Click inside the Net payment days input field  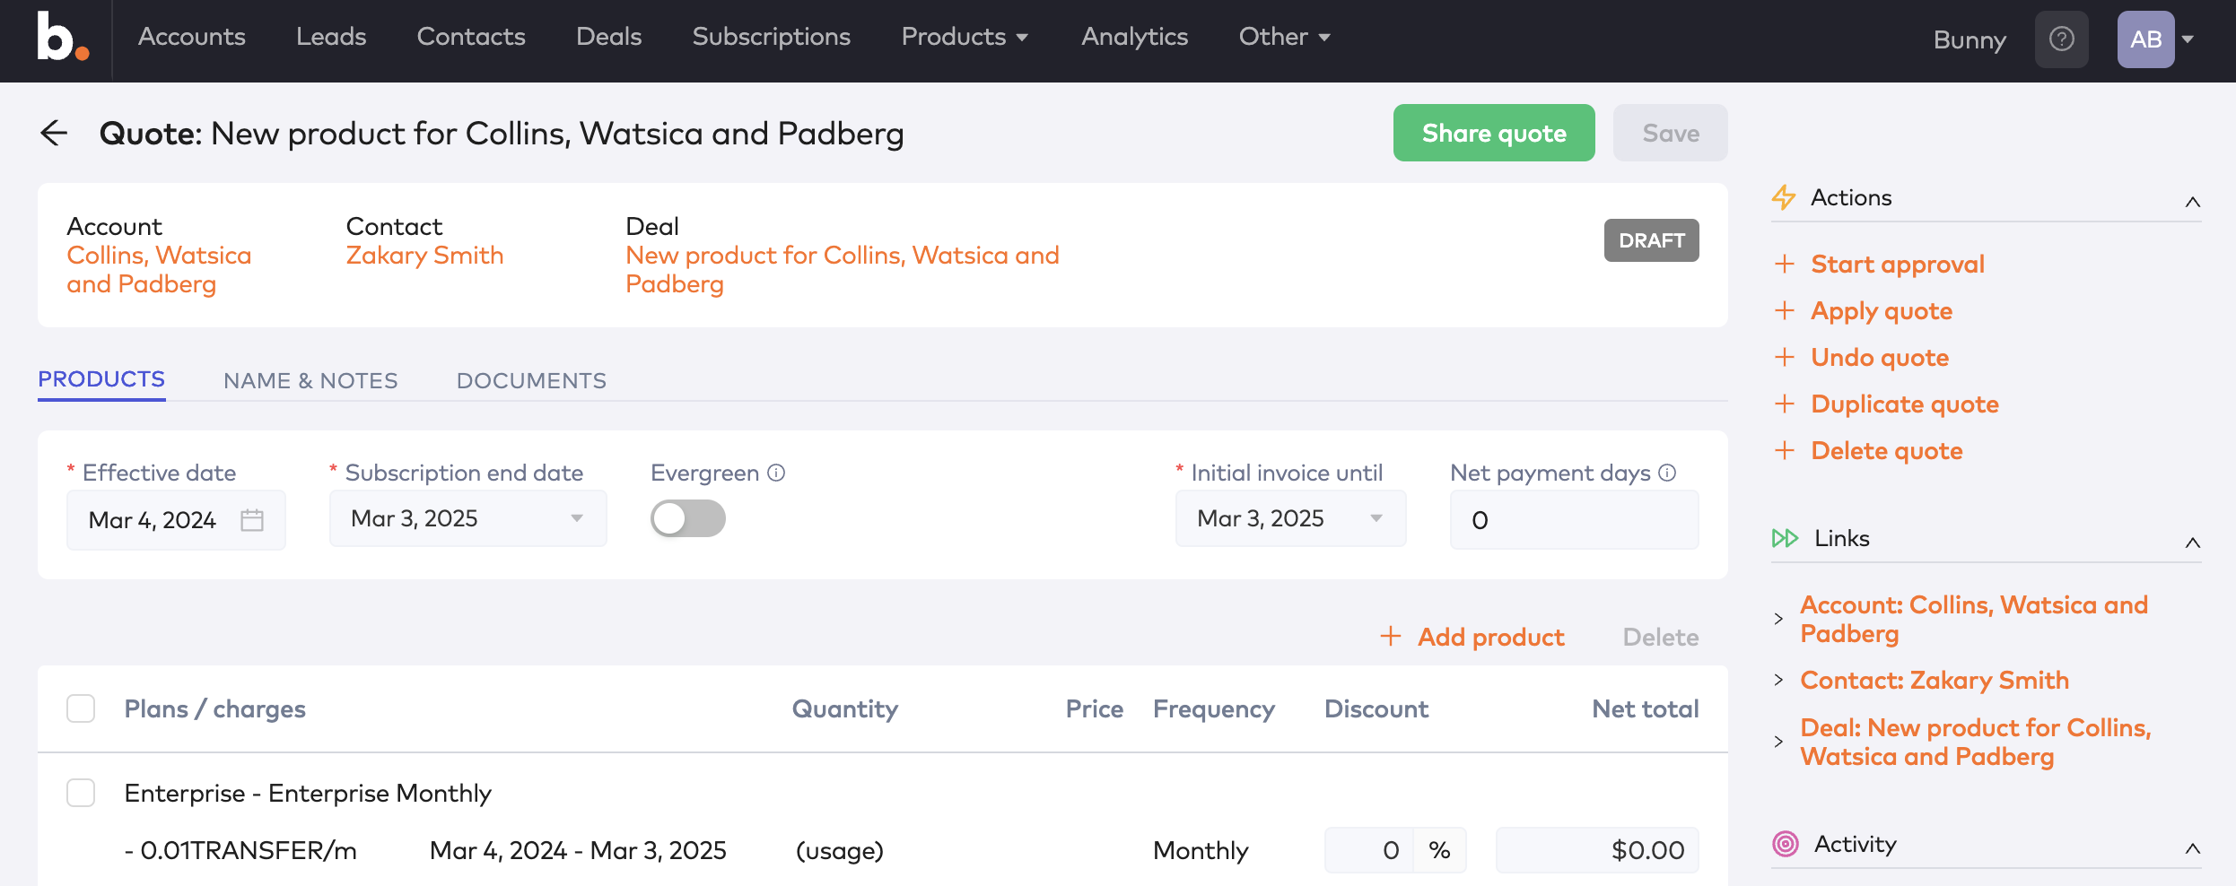tap(1574, 519)
